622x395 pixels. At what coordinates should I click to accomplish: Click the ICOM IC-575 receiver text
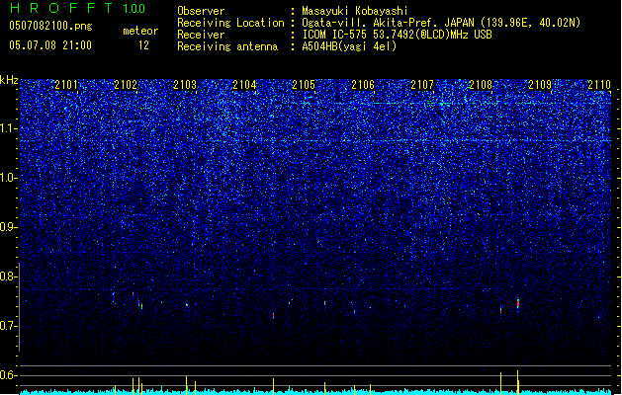click(x=397, y=35)
